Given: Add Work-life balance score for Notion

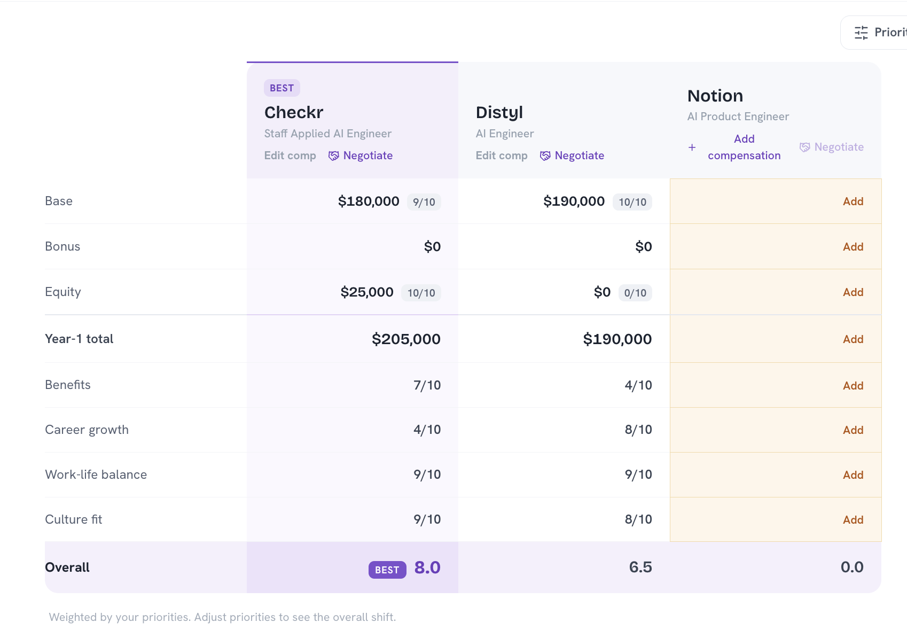Looking at the screenshot, I should click(853, 475).
